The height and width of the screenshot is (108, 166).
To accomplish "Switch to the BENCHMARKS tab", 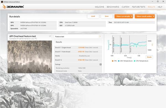I will tap(113, 7).
